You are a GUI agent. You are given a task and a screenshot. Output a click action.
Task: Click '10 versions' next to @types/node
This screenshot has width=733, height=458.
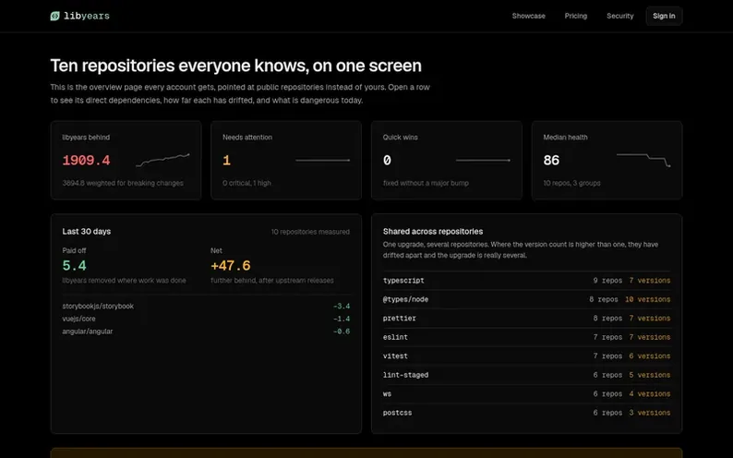647,299
